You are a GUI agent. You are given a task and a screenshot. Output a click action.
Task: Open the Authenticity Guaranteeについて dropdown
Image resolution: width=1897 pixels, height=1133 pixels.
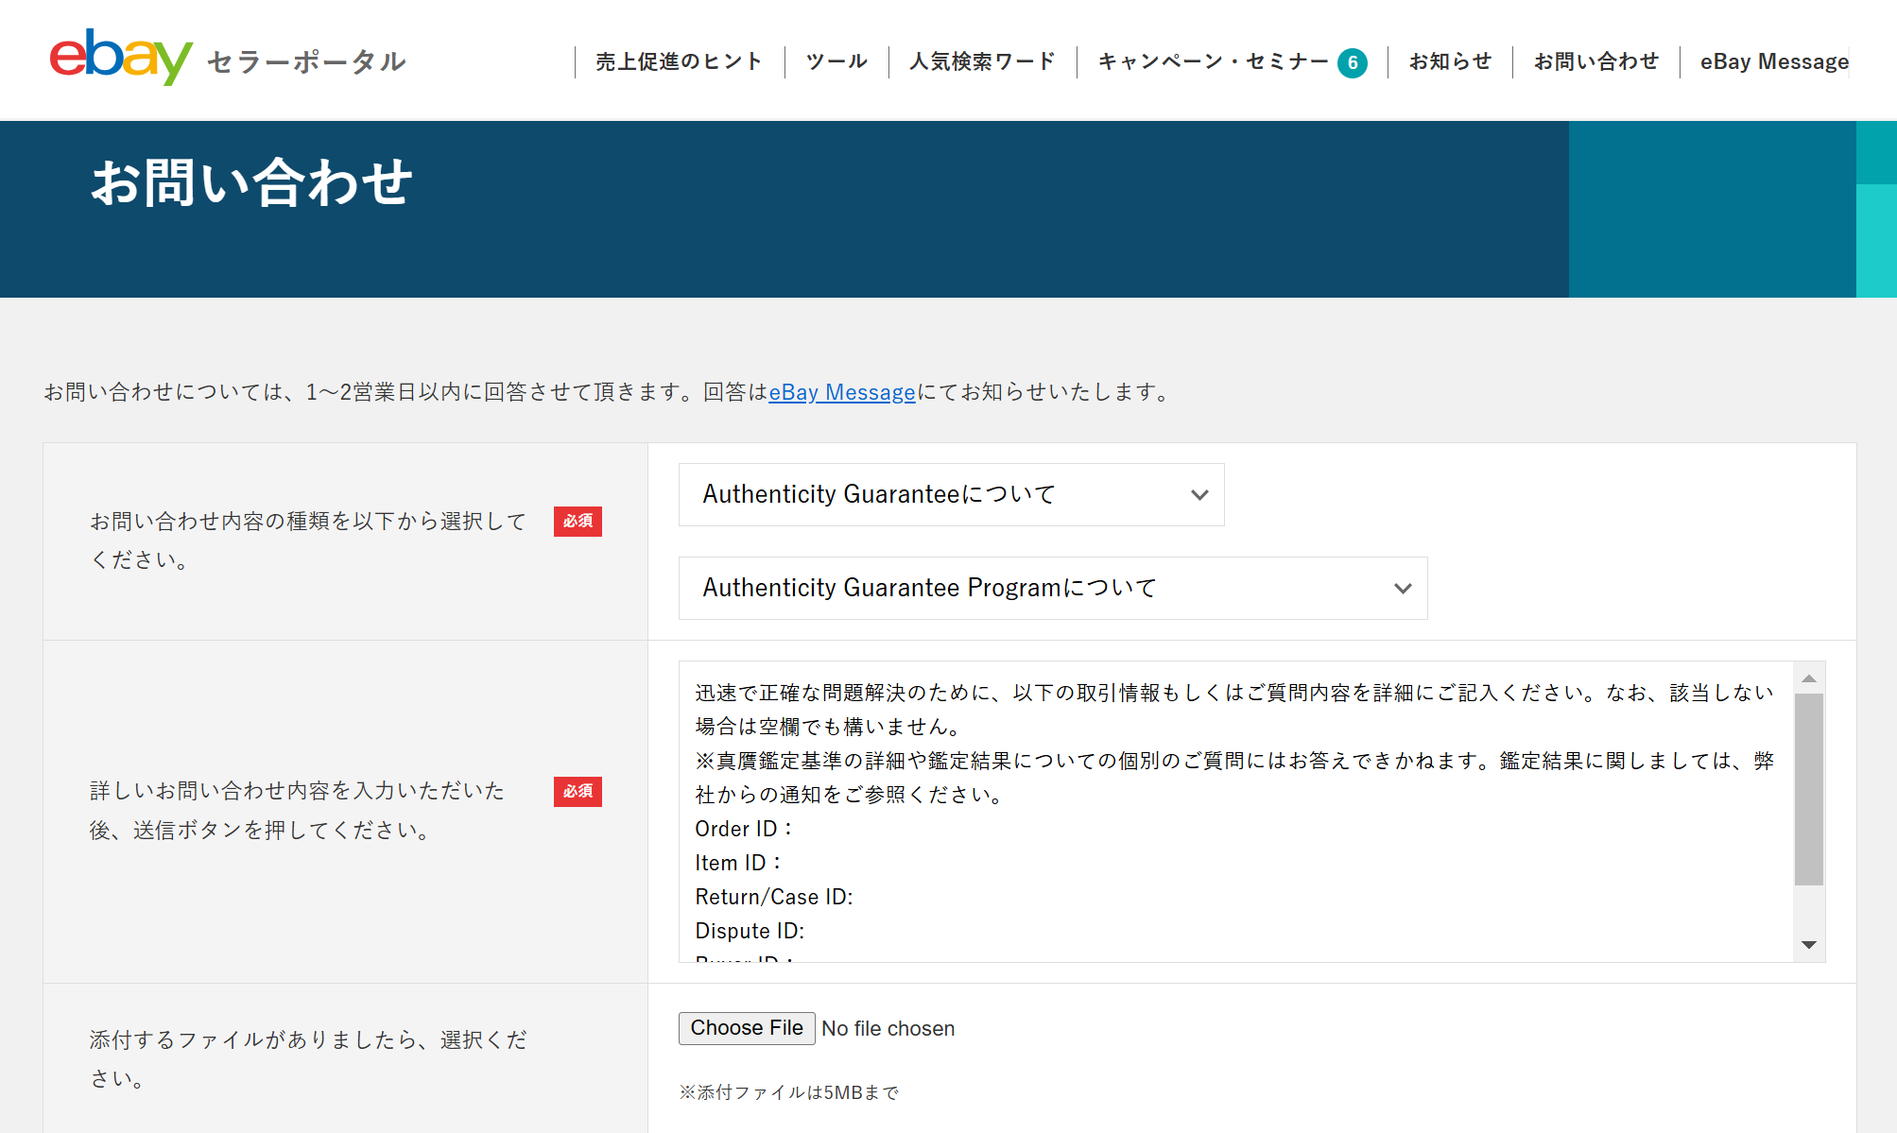coord(951,494)
